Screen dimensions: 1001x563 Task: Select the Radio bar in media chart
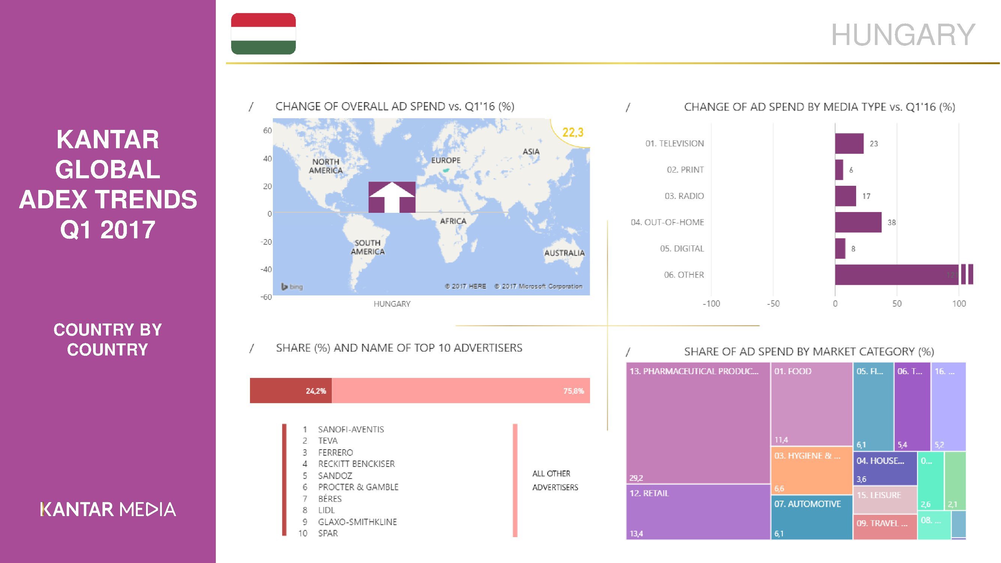[x=846, y=196]
